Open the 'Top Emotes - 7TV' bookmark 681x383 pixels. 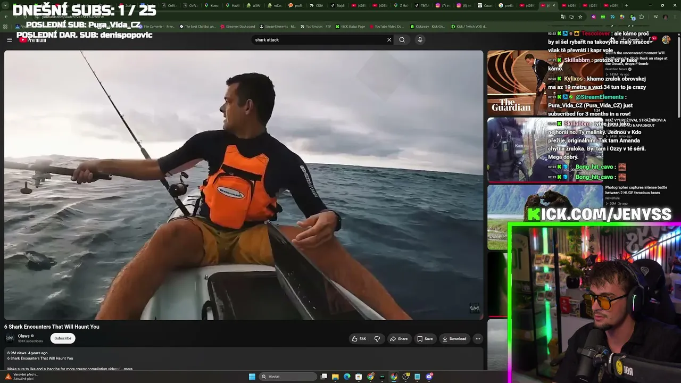(315, 27)
